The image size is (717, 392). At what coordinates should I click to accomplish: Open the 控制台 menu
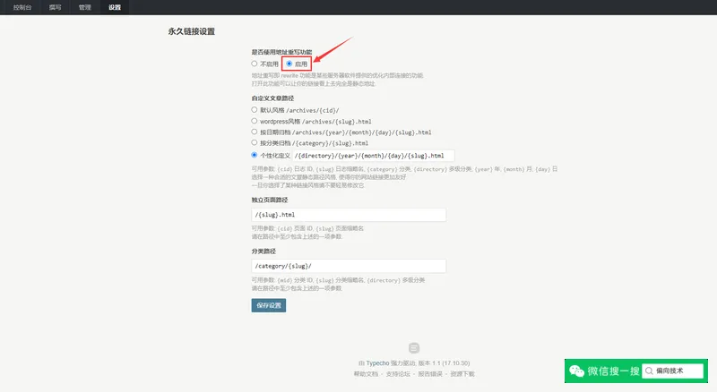25,6
